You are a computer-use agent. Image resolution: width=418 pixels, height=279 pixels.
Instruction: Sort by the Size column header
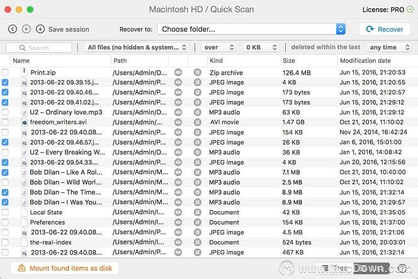point(289,61)
